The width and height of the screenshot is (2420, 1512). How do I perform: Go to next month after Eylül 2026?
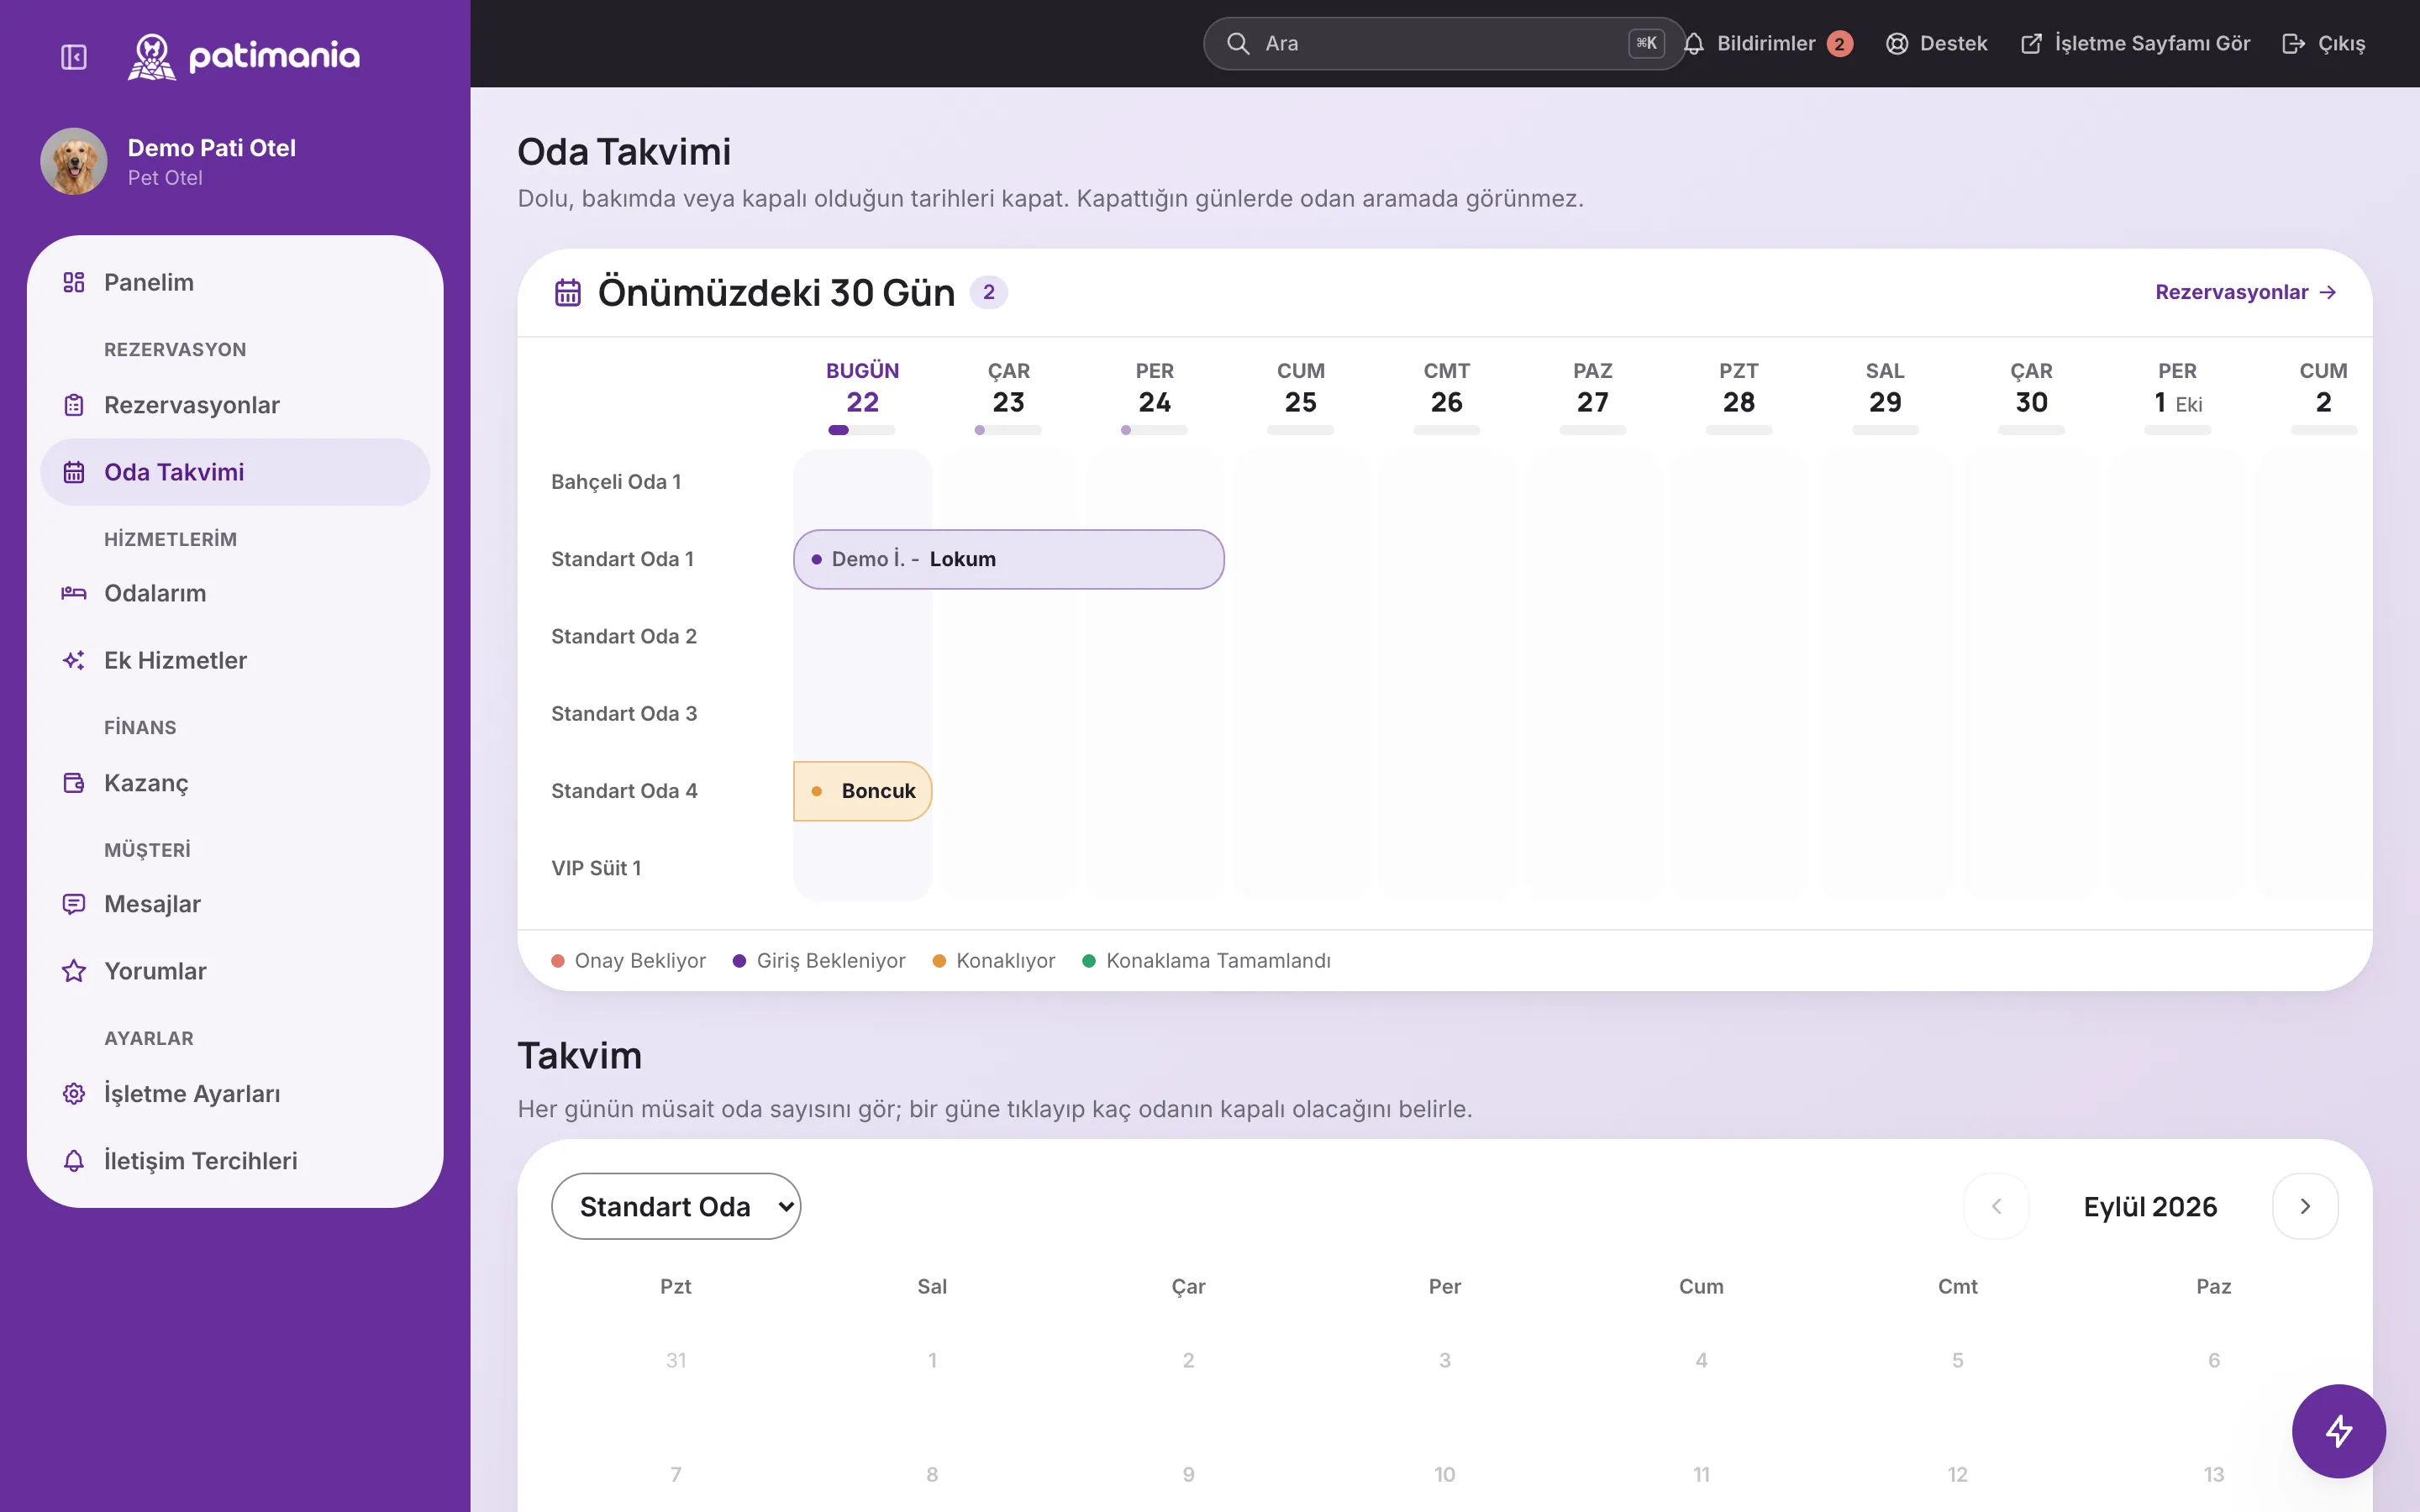point(2305,1206)
